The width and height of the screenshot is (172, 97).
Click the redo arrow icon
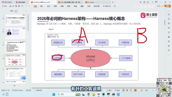(x=26, y=6)
